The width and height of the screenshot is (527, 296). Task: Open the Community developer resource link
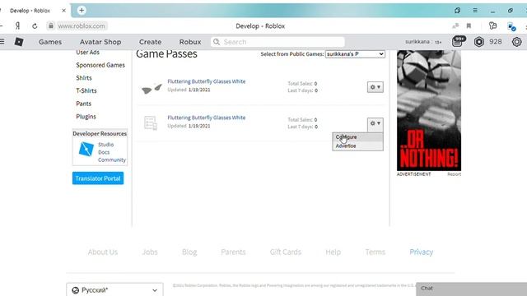[x=112, y=160]
